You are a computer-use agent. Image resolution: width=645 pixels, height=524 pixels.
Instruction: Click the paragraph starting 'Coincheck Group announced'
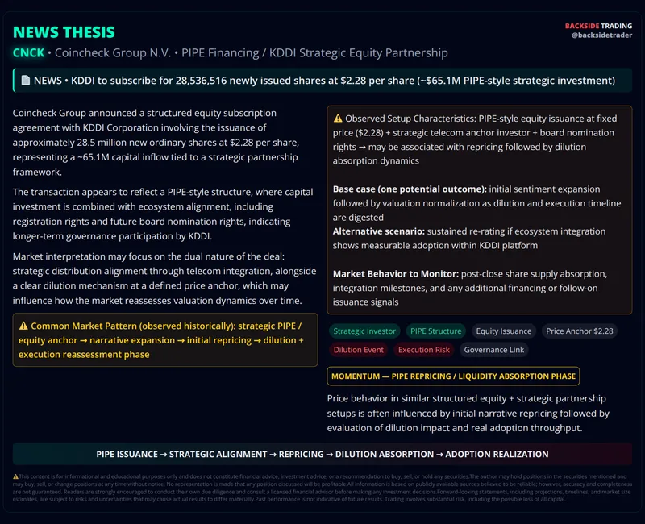156,143
